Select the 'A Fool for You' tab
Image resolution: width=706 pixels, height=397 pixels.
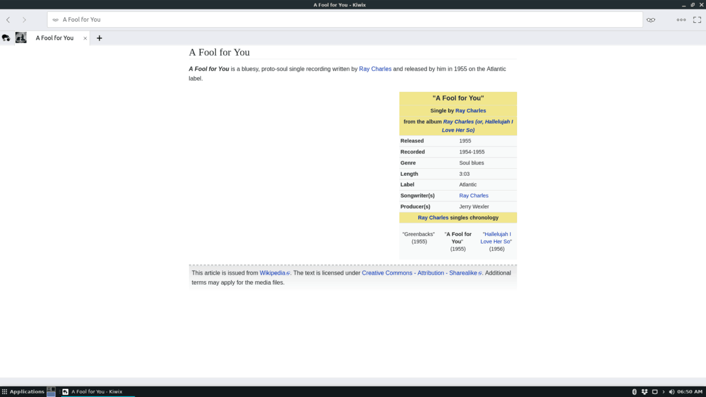pos(55,38)
